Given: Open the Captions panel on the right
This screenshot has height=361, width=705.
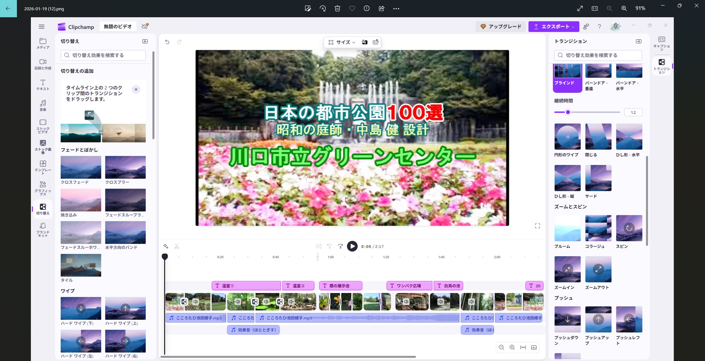Looking at the screenshot, I should click(x=661, y=43).
